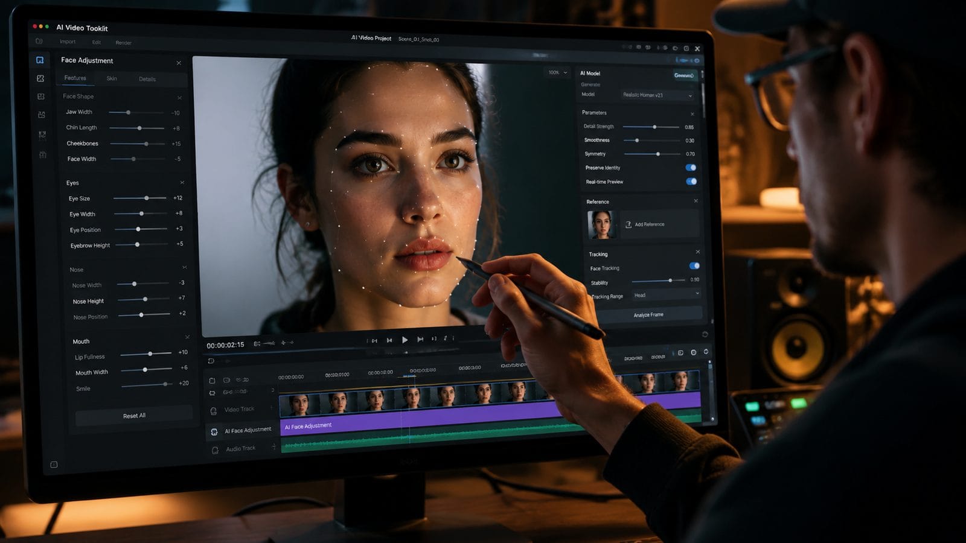Click the Detail Strength slider
966x543 pixels.
click(x=651, y=127)
